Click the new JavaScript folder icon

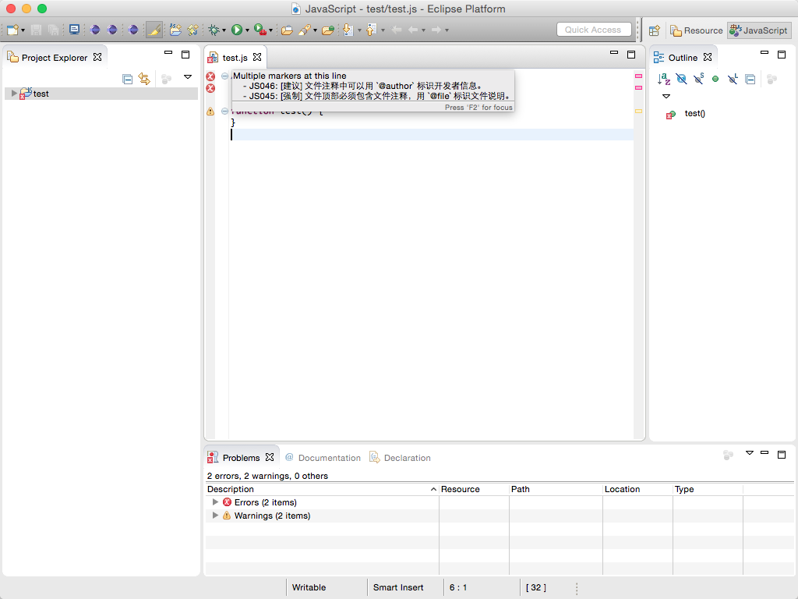(x=175, y=30)
